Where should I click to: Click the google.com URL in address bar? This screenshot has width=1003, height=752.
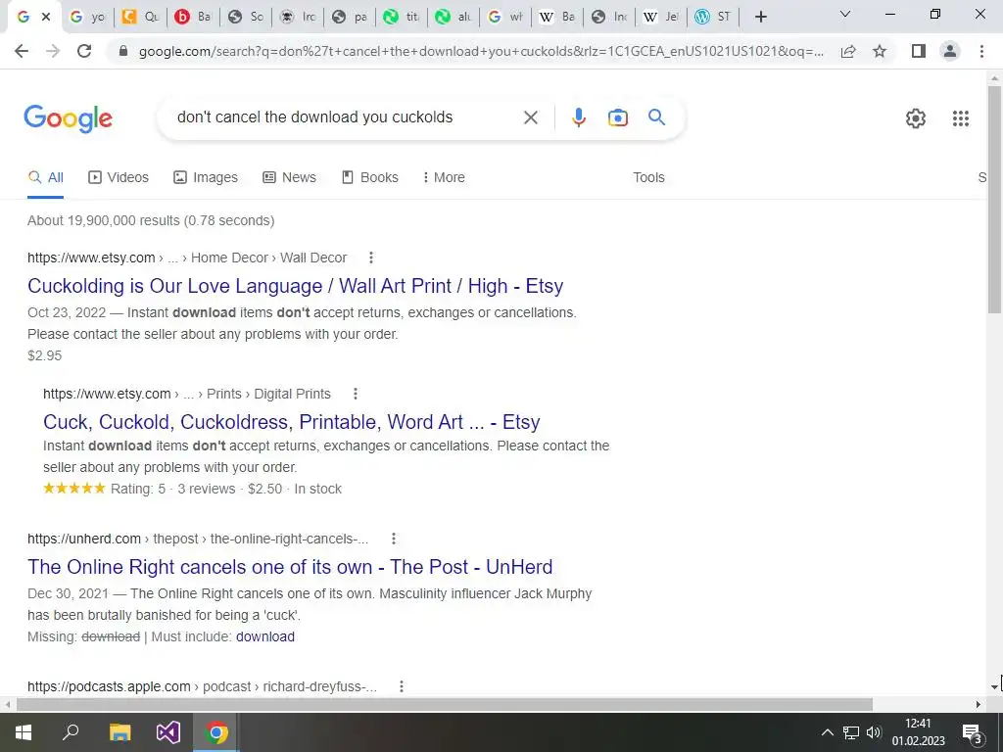[481, 52]
